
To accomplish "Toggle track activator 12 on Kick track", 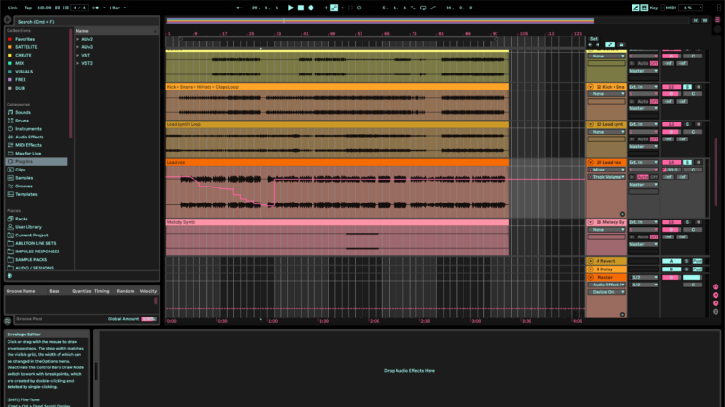I will [x=671, y=87].
